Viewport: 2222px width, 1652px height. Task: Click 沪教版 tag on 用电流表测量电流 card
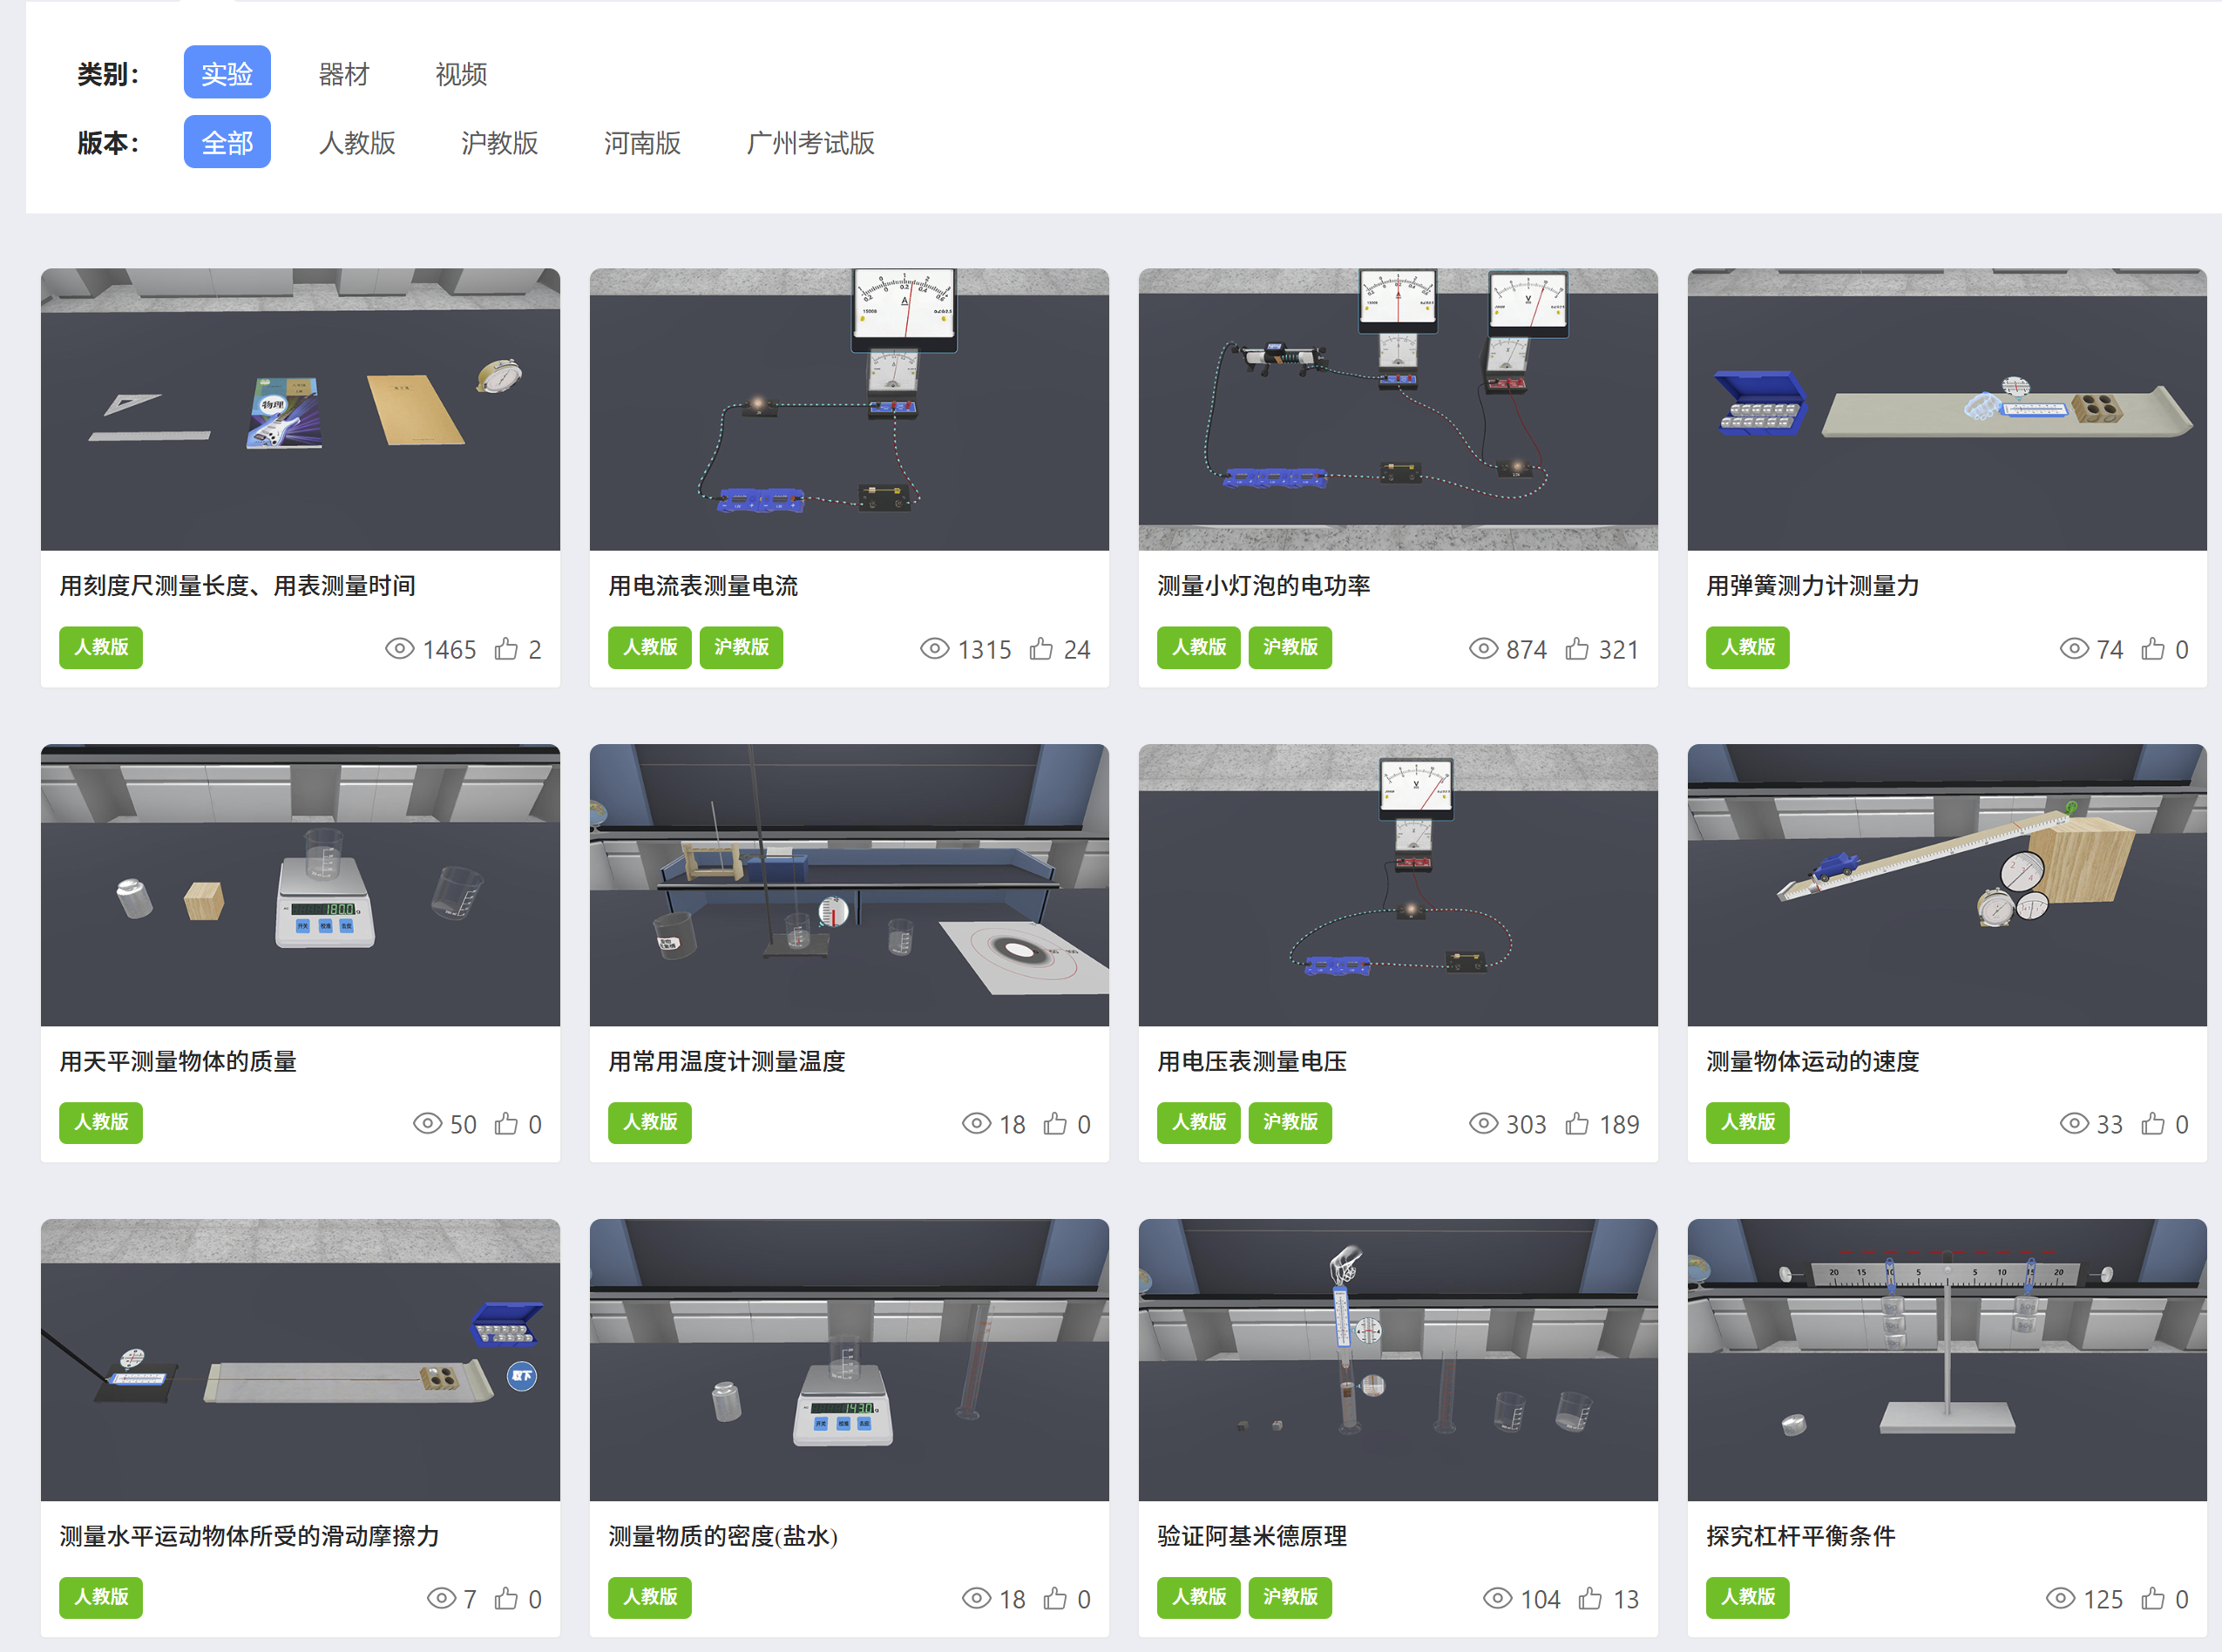741,647
